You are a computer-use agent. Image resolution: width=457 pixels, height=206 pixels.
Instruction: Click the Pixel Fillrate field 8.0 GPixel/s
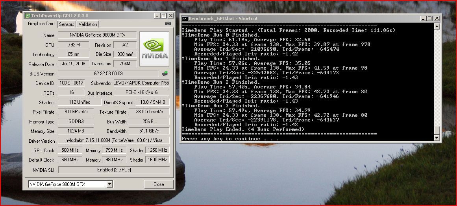point(76,112)
